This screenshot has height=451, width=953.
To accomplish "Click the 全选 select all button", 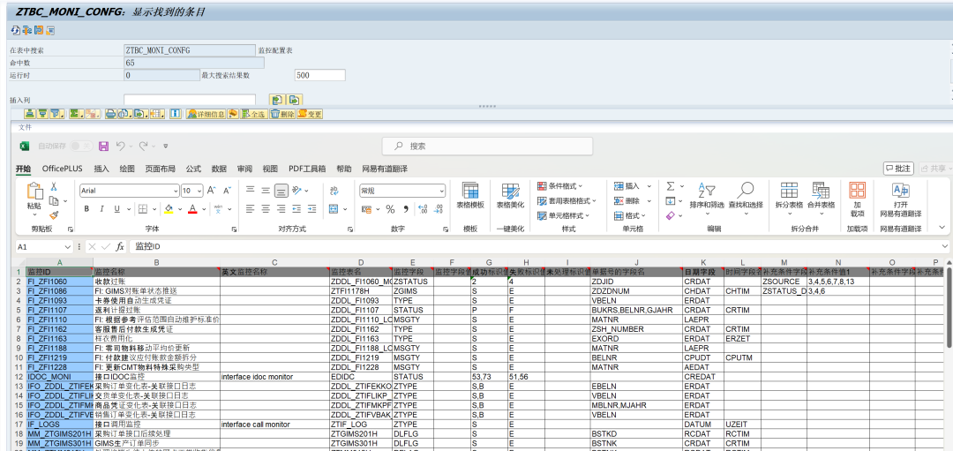I will (254, 114).
